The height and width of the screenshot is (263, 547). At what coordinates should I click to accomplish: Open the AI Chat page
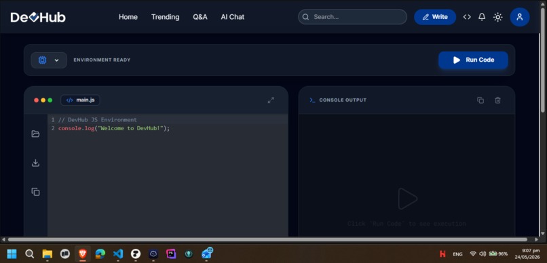232,17
